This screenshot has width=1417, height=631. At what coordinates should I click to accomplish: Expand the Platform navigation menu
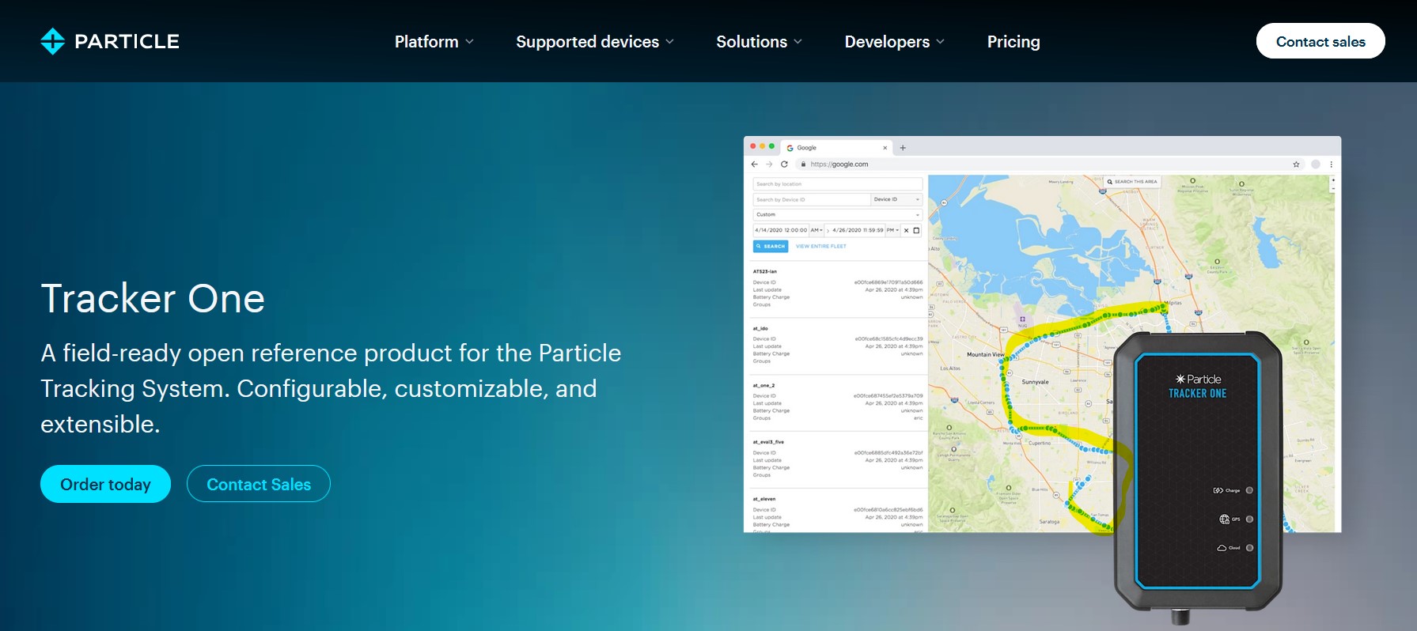[434, 42]
